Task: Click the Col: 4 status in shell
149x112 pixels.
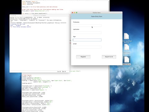Action: pyautogui.click(x=64, y=72)
